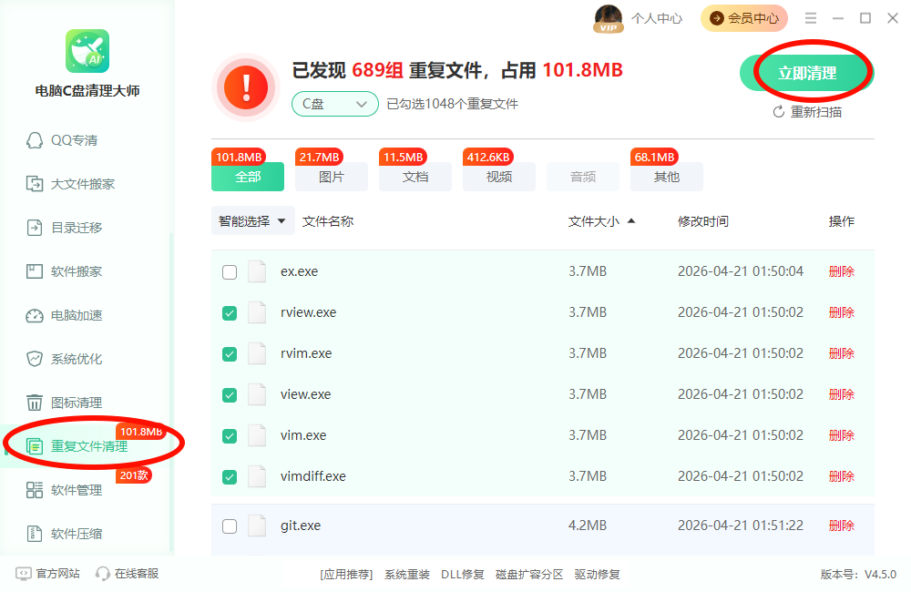This screenshot has height=592, width=911.
Task: Switch to the 文档 tab
Action: tap(415, 177)
